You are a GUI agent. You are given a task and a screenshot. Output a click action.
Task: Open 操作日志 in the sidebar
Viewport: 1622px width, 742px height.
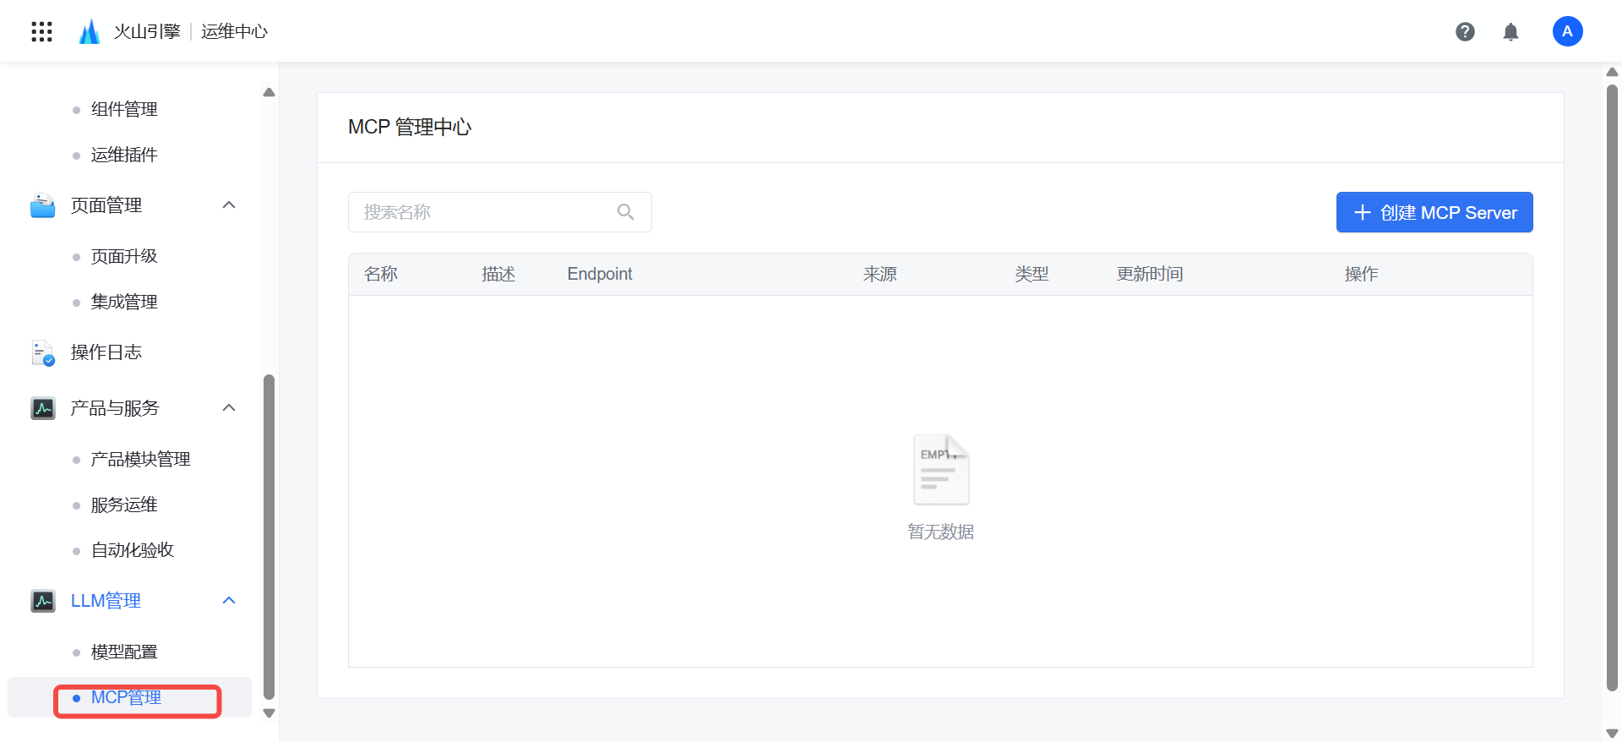(106, 352)
